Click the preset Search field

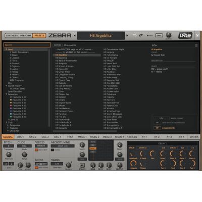pos(27,45)
